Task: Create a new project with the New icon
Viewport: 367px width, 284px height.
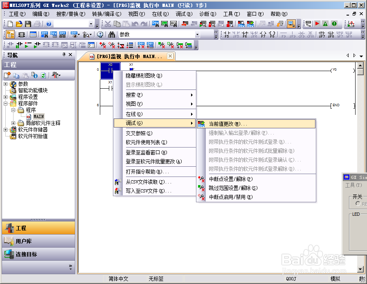Action: (10, 24)
